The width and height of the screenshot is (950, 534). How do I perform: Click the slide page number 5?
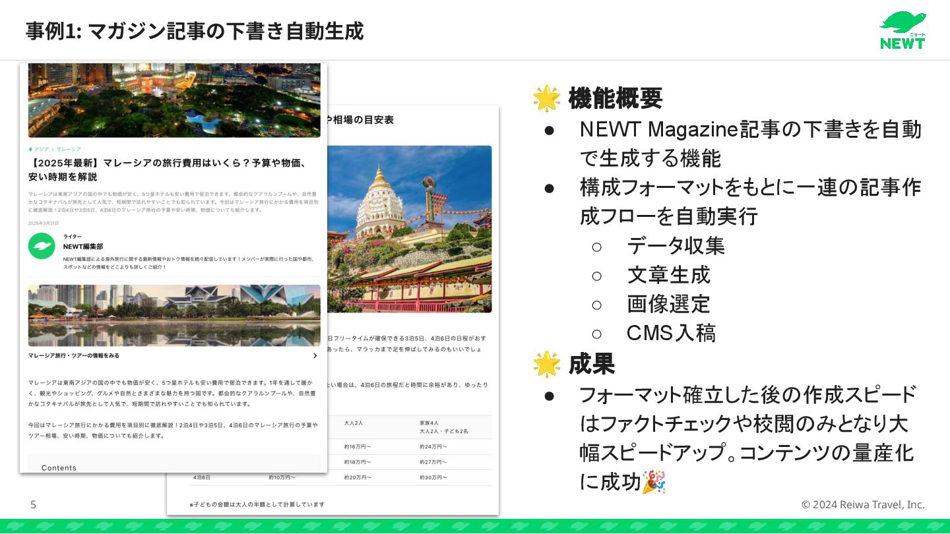coord(33,505)
